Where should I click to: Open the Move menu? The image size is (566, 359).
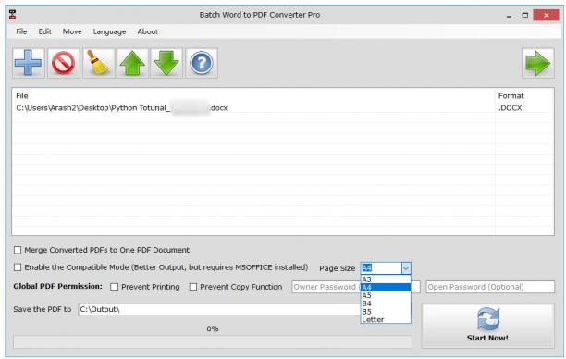(x=72, y=31)
